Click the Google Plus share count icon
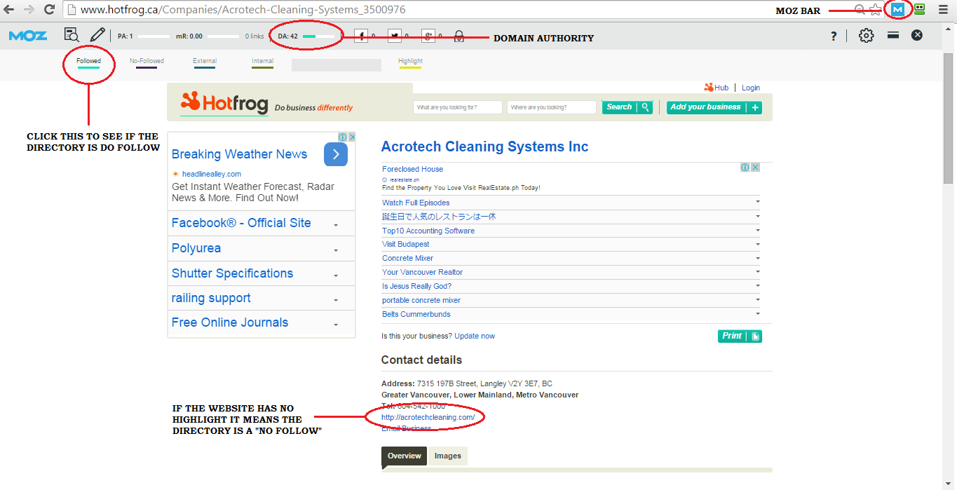The image size is (957, 490). pos(428,36)
